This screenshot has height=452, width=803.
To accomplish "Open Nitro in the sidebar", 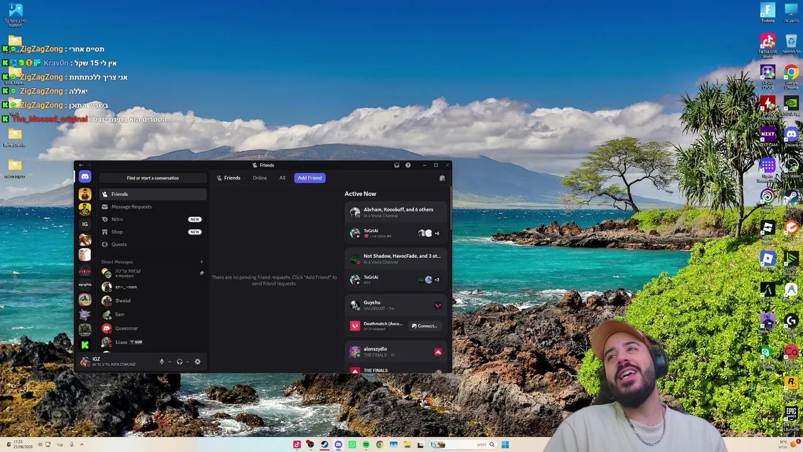I will (x=152, y=219).
